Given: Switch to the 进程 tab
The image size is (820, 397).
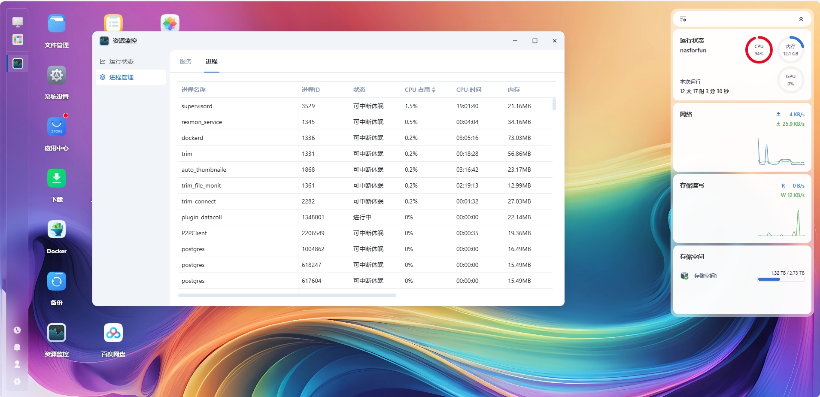Looking at the screenshot, I should tap(211, 61).
